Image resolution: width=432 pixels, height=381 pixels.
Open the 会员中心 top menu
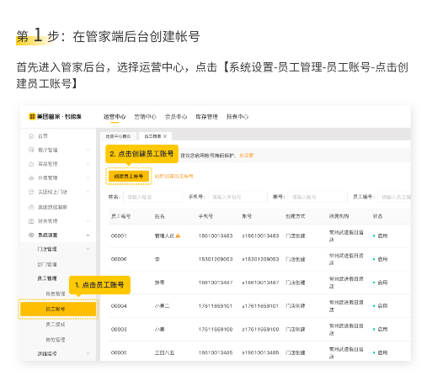(x=176, y=117)
